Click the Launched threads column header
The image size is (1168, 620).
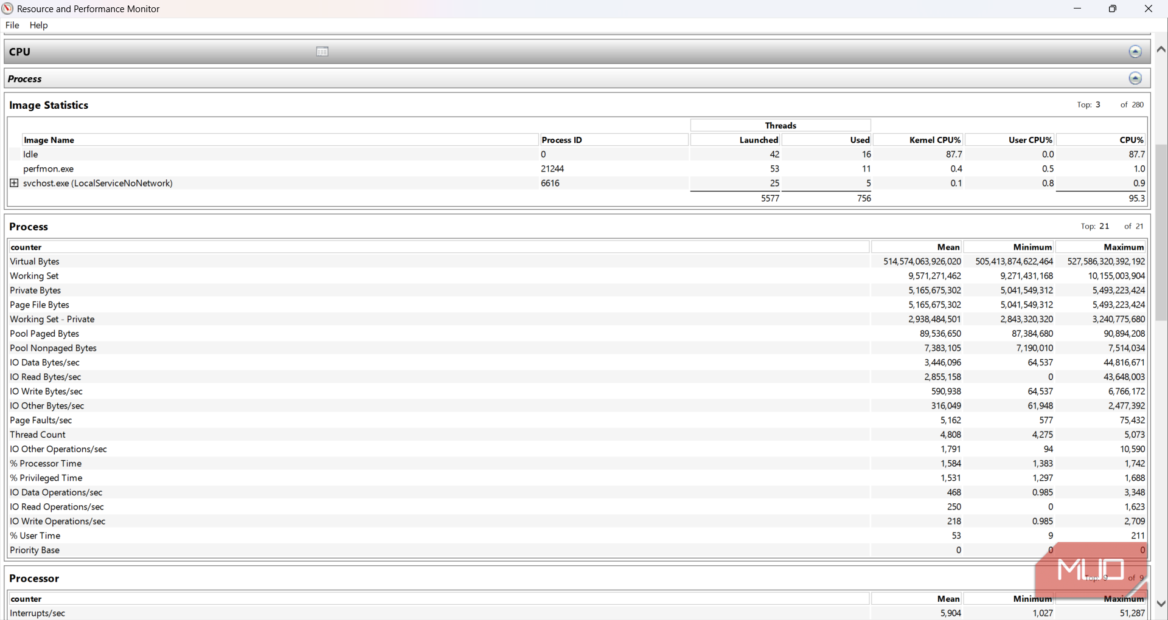click(735, 140)
